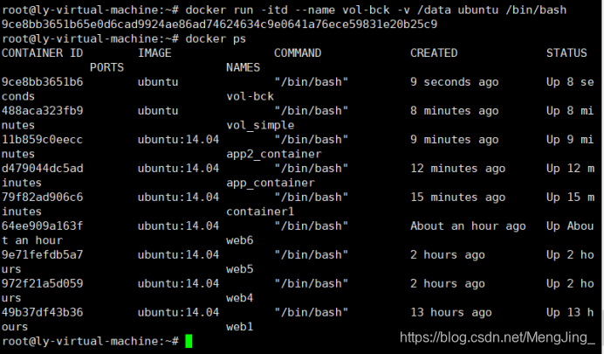Click the container name web1
Screen dimensions: 604x354
point(240,327)
